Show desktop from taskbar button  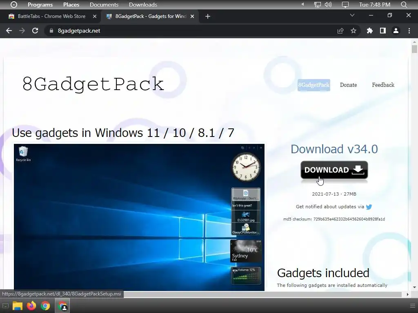point(5,306)
